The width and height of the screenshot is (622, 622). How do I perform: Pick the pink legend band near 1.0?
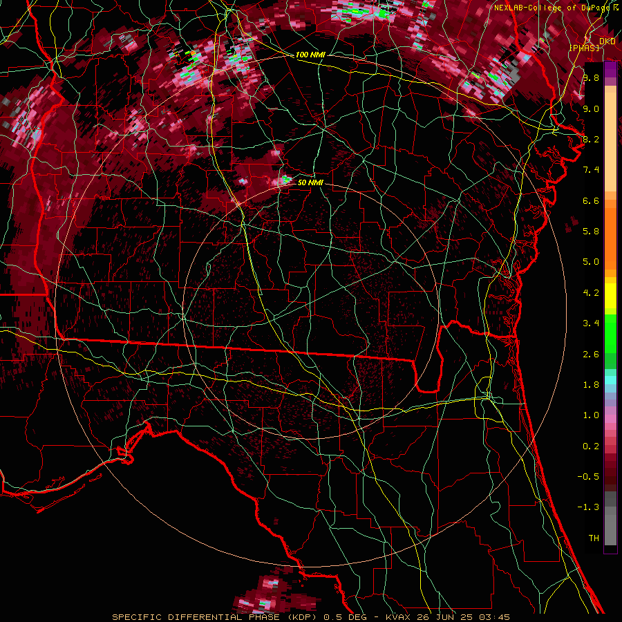coord(610,419)
